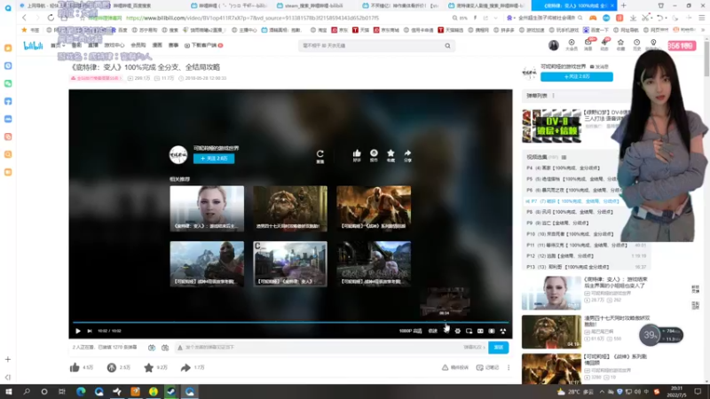Open the Windows Start menu
This screenshot has height=399, width=710.
tap(9, 392)
